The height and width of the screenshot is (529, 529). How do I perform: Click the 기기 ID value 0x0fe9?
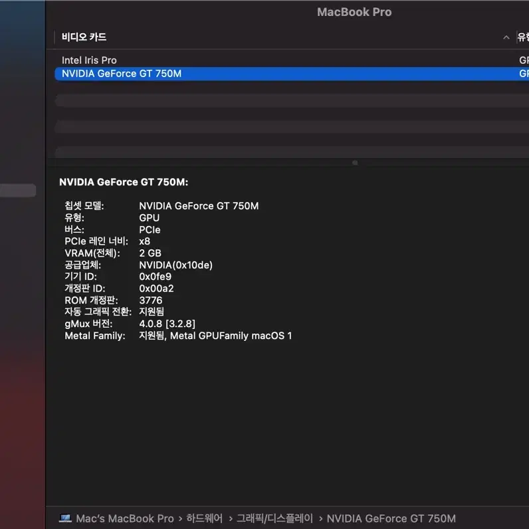point(156,276)
